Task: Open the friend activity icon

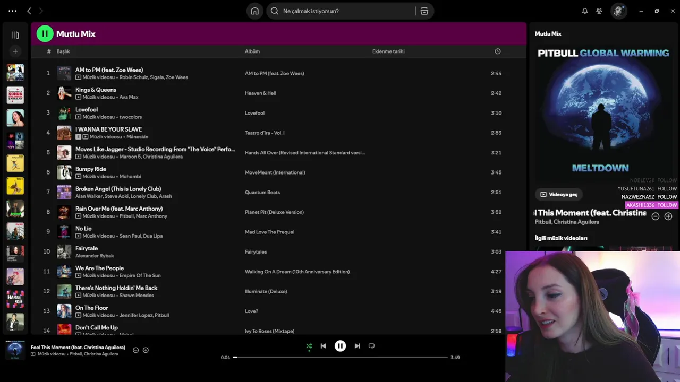Action: point(599,11)
